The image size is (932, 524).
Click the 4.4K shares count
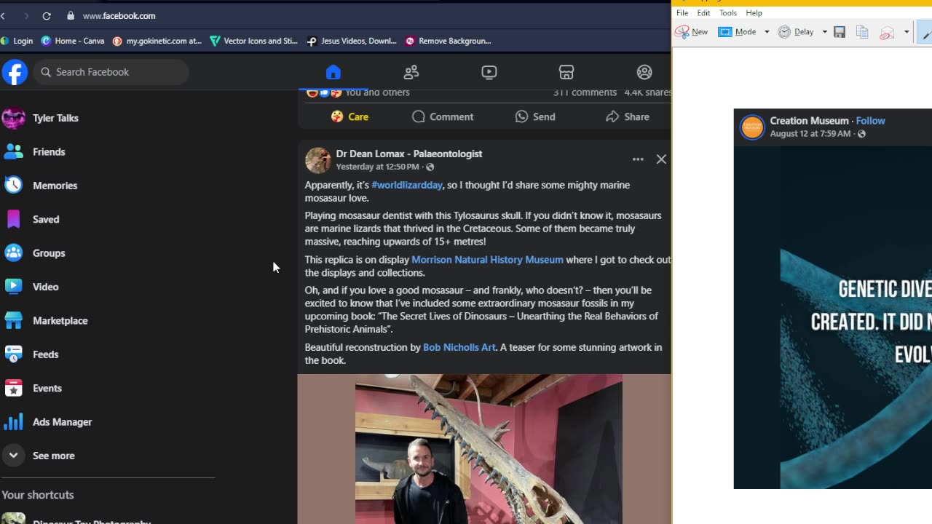click(647, 92)
